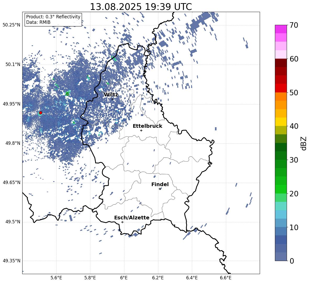Click the 49.5°N latitude label
Viewport: 310px width, 283px height.
click(x=13, y=222)
